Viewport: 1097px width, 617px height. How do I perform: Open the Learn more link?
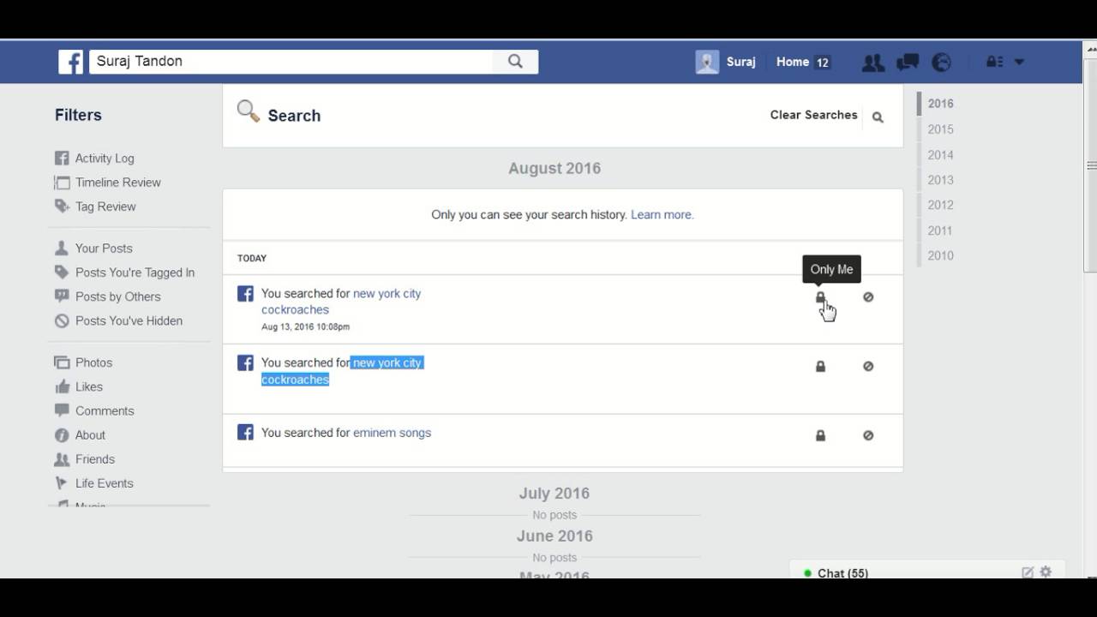(x=662, y=215)
